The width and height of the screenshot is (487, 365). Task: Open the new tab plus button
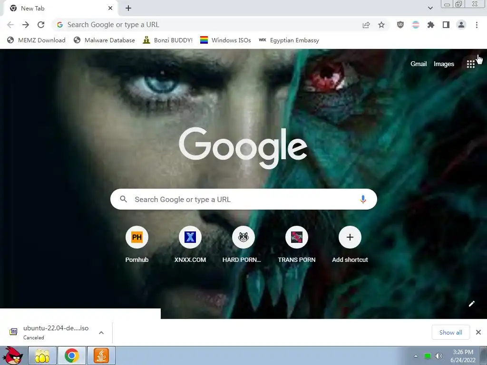pyautogui.click(x=128, y=9)
